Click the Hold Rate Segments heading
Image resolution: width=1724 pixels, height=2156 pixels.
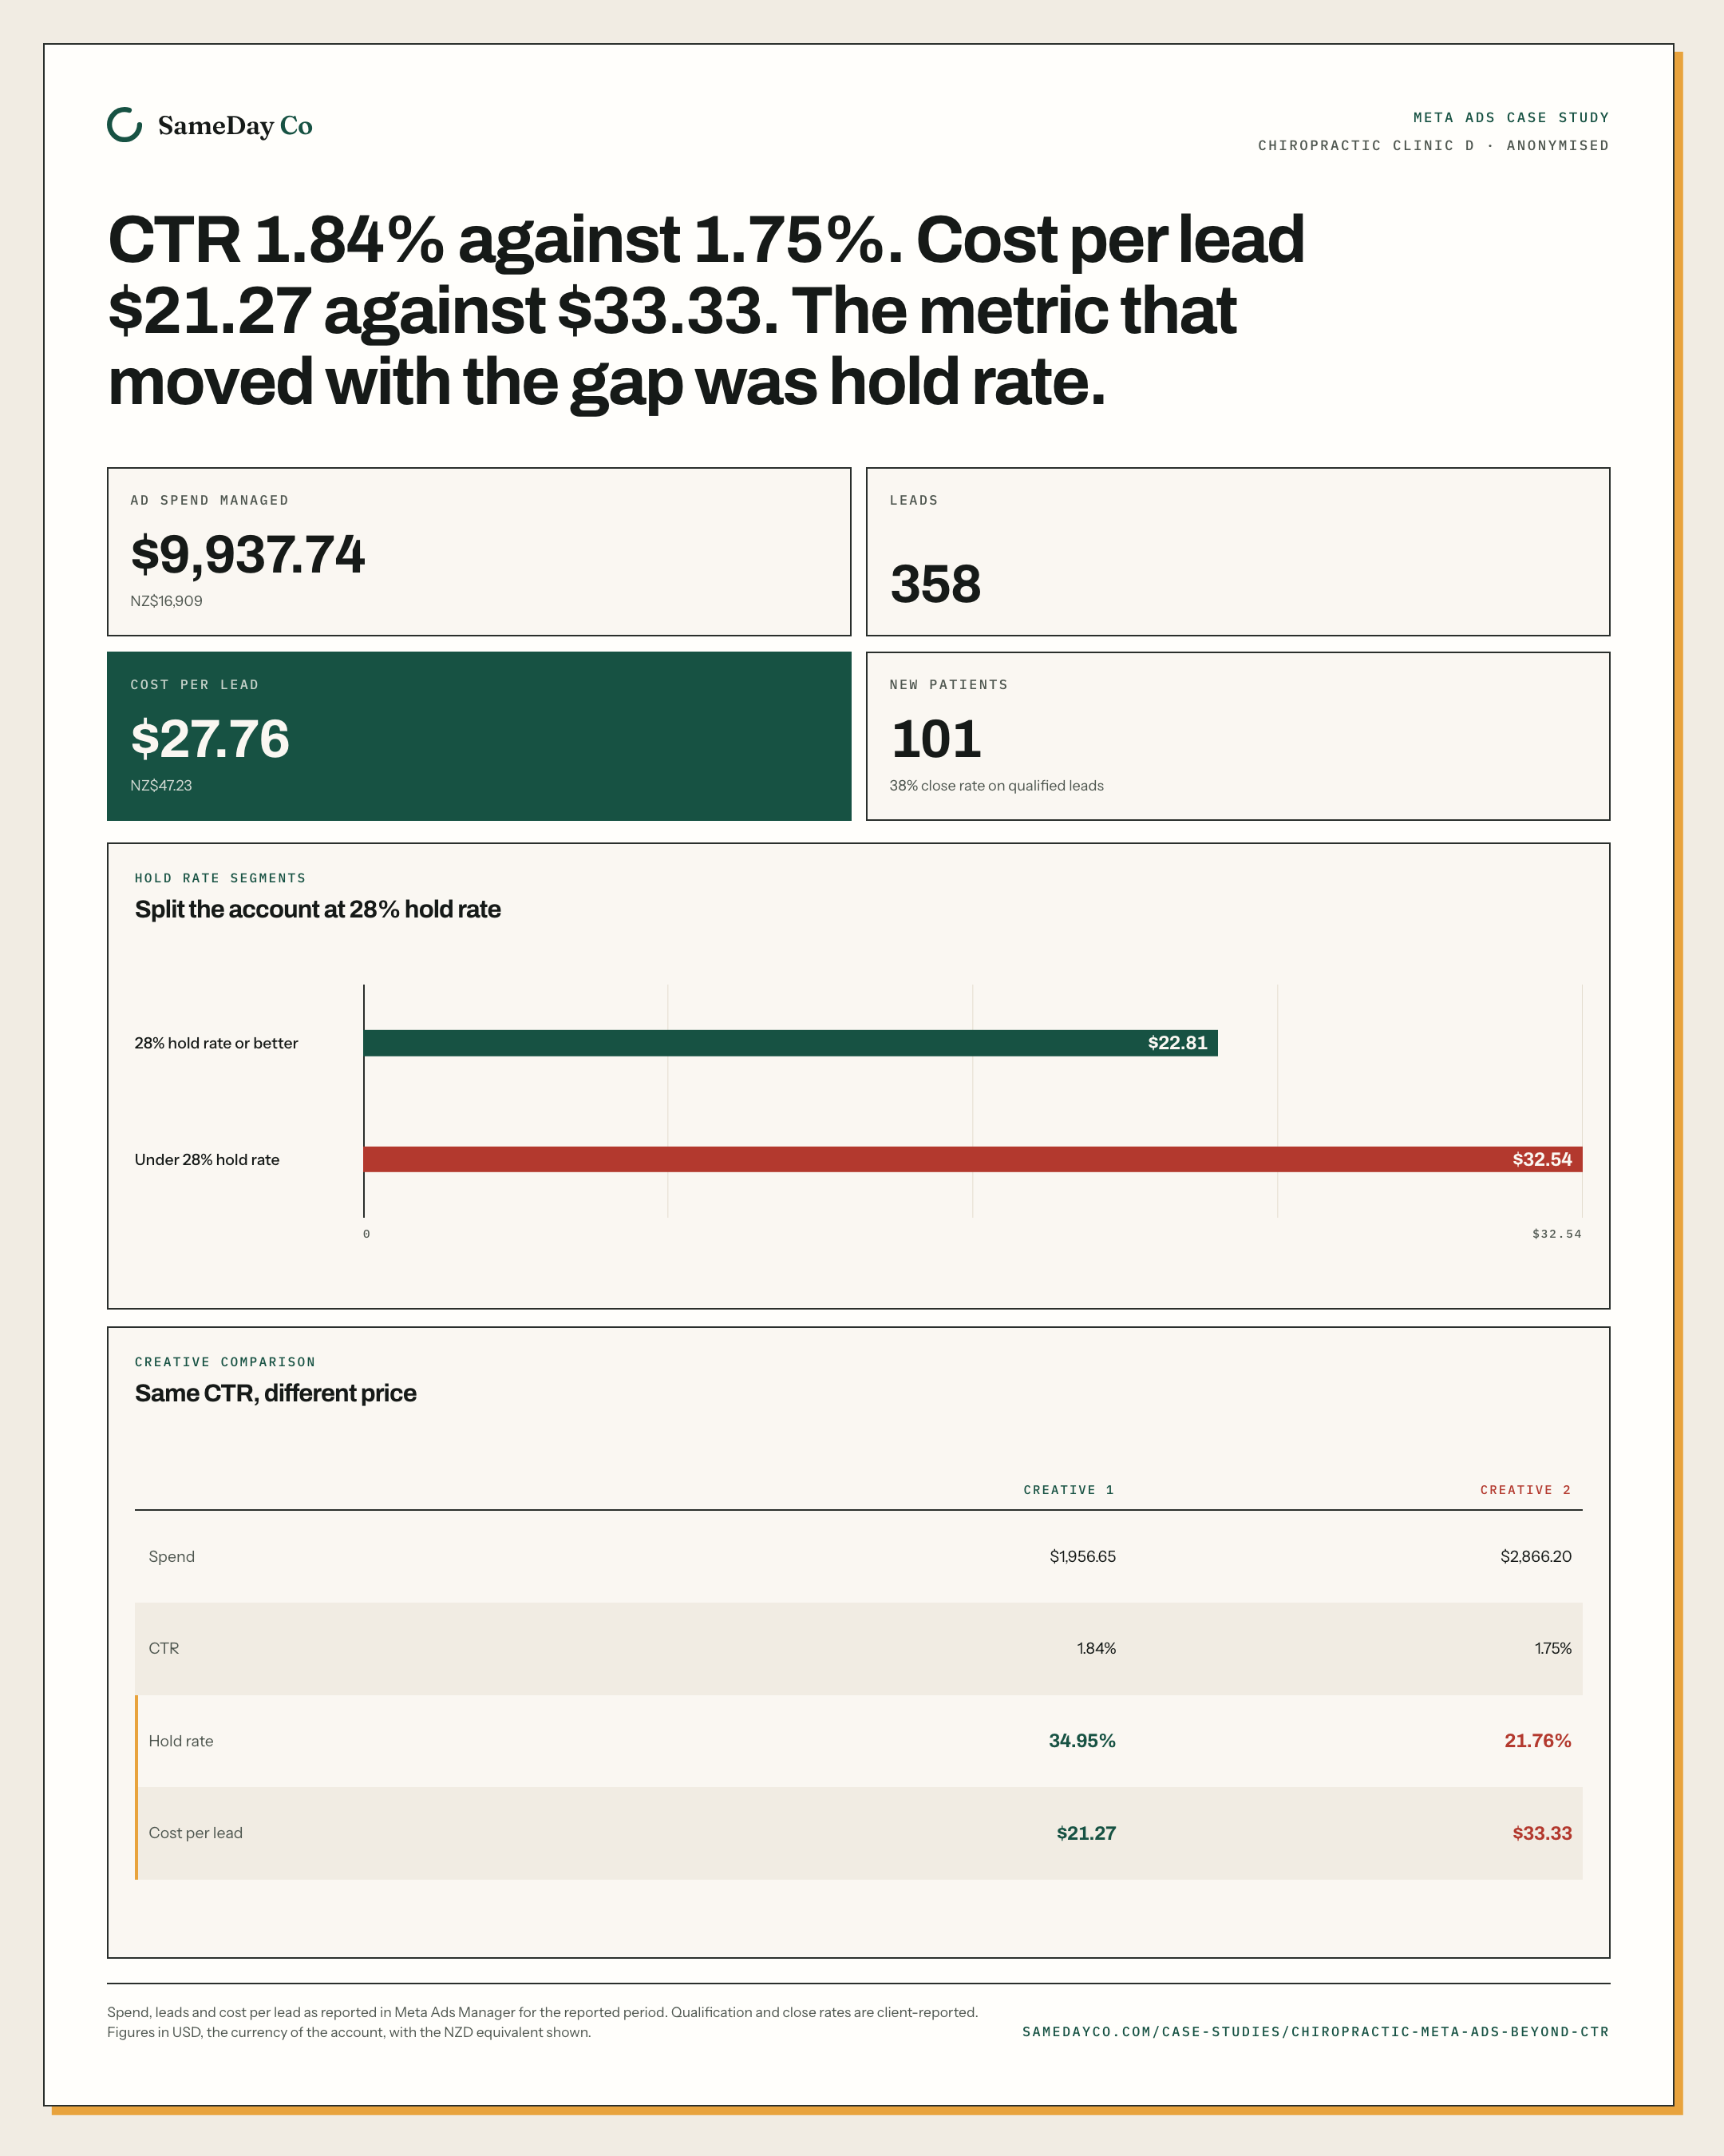tap(219, 878)
